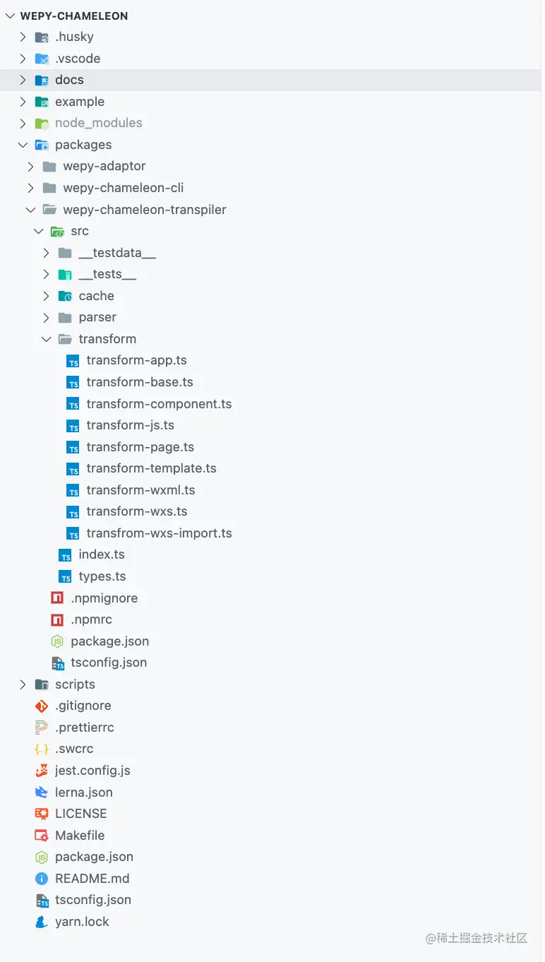Collapse the transform folder chevron

[x=46, y=339]
